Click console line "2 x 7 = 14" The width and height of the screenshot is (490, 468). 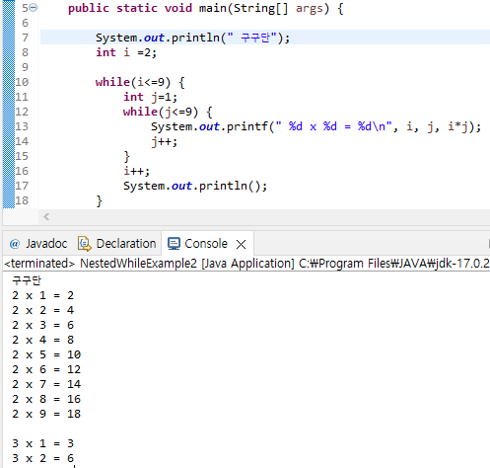point(46,384)
